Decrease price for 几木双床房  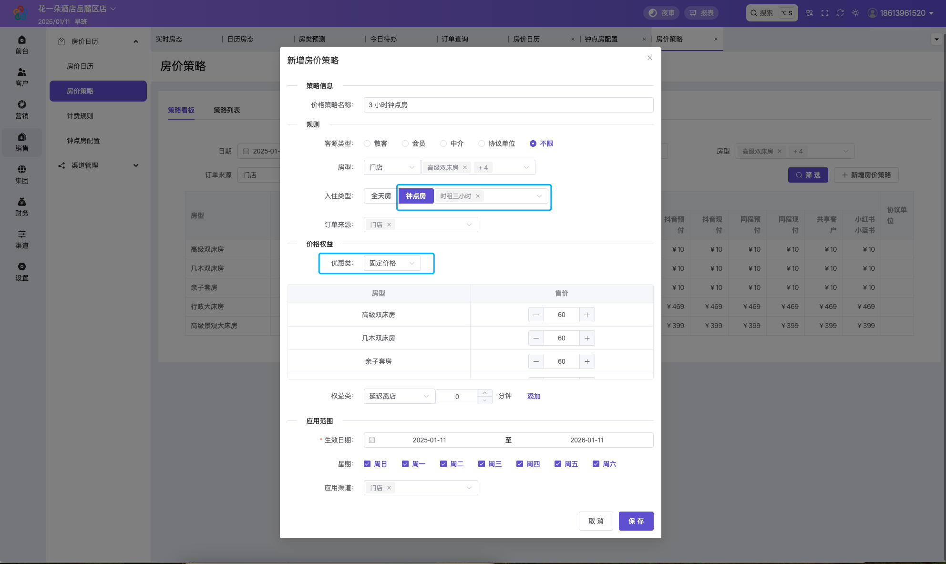click(x=536, y=338)
